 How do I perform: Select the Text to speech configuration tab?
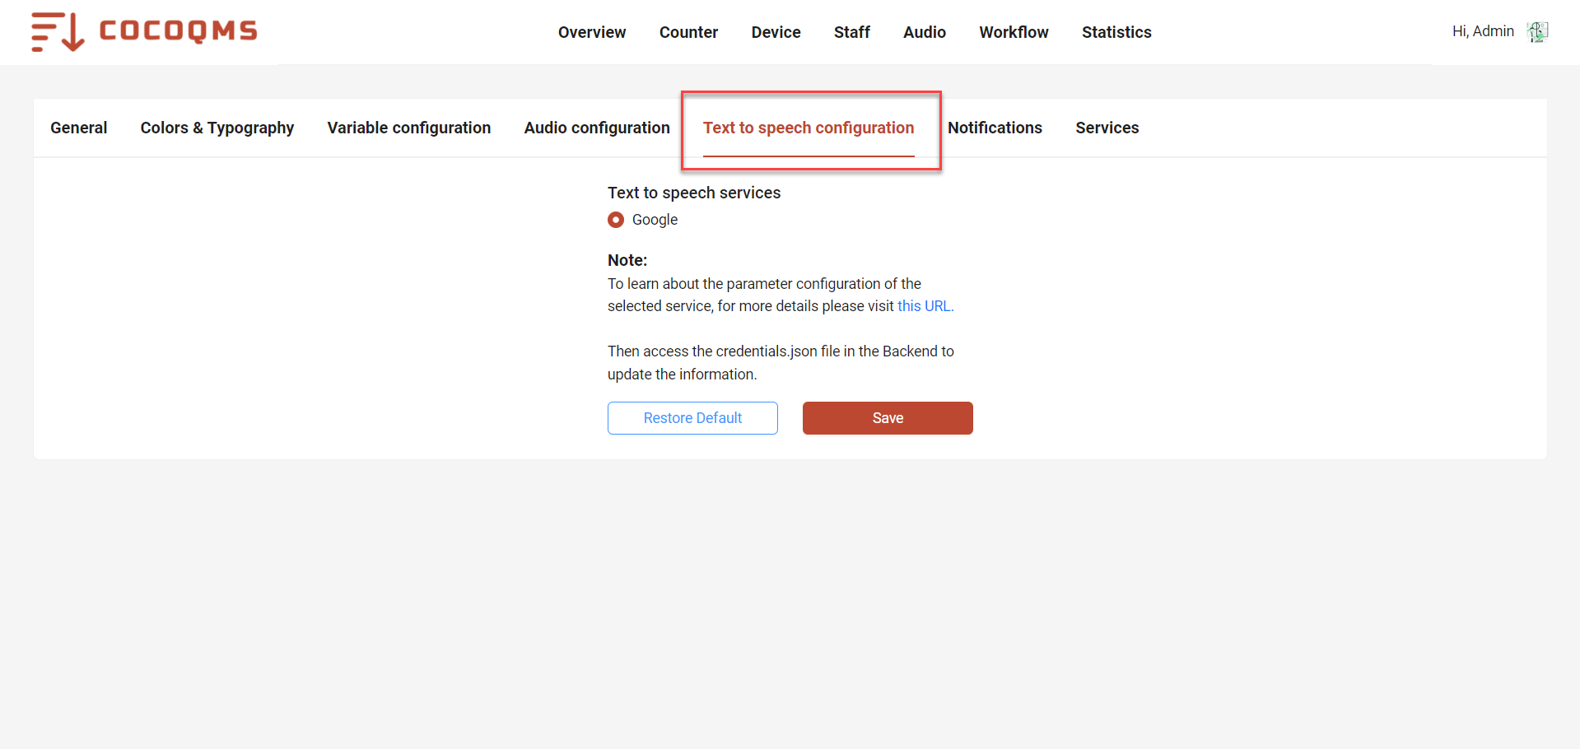tap(809, 128)
